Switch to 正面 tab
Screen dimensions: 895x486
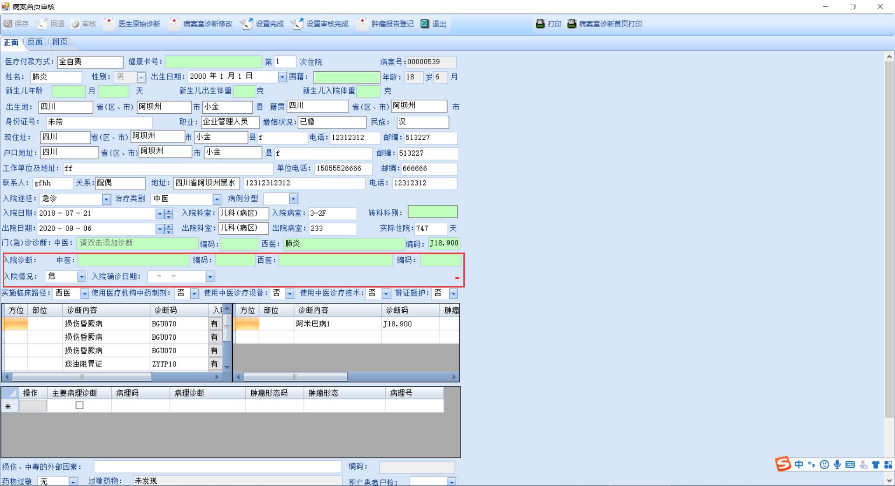(x=11, y=42)
